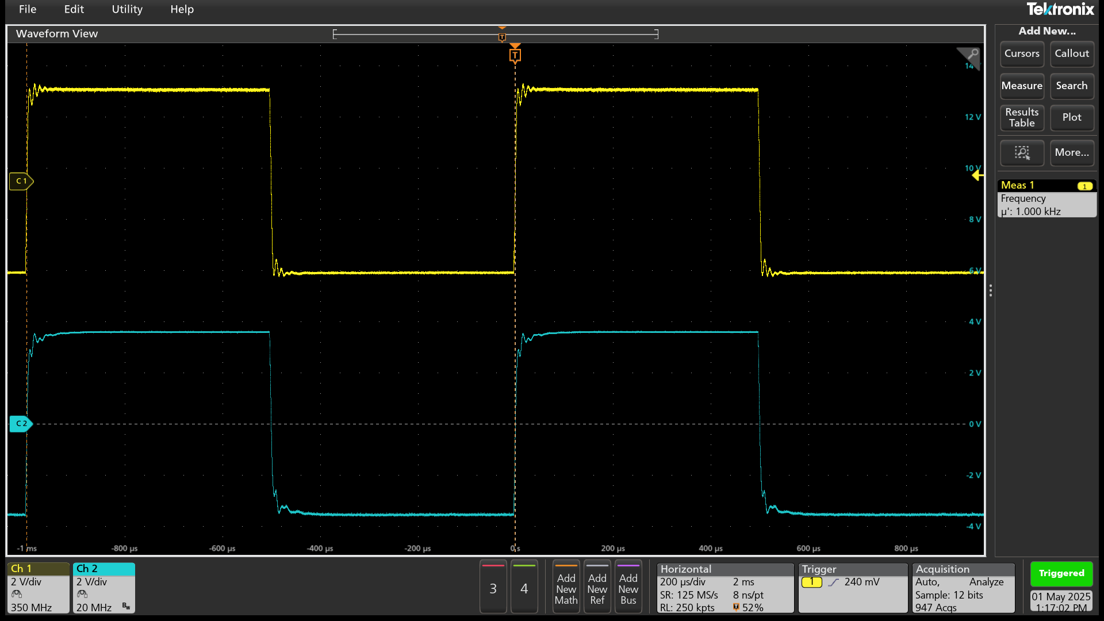Toggle channel 4 on

pos(524,588)
